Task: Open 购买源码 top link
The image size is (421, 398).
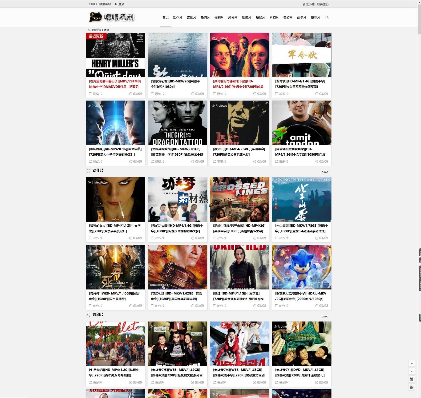Action: tap(323, 4)
